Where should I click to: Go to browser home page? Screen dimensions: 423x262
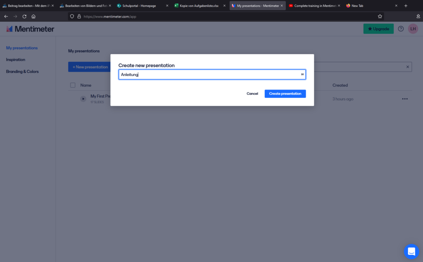33,17
